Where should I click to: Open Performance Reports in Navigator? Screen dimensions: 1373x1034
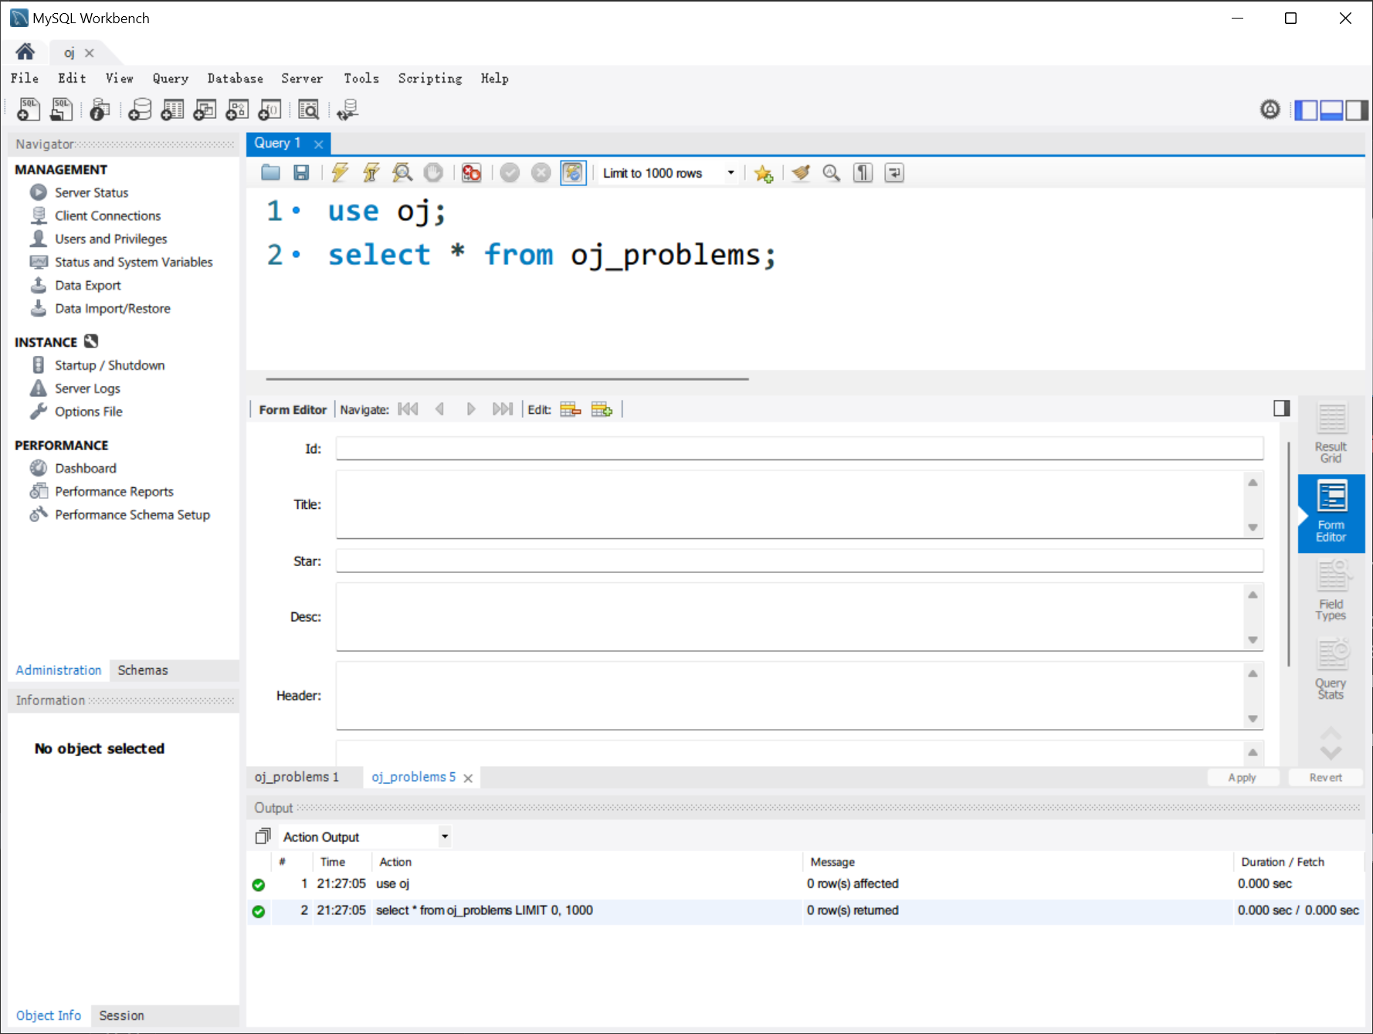114,491
